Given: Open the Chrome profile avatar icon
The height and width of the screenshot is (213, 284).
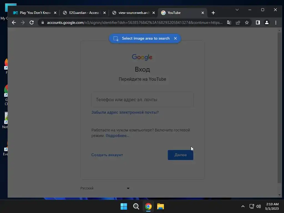Looking at the screenshot, I should (267, 22).
